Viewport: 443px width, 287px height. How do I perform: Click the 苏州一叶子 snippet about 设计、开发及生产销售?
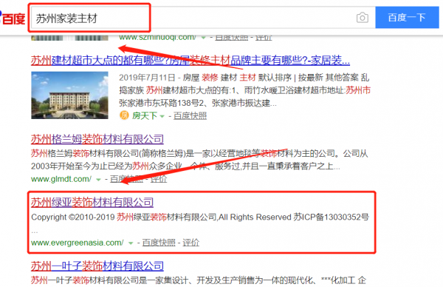point(199,280)
